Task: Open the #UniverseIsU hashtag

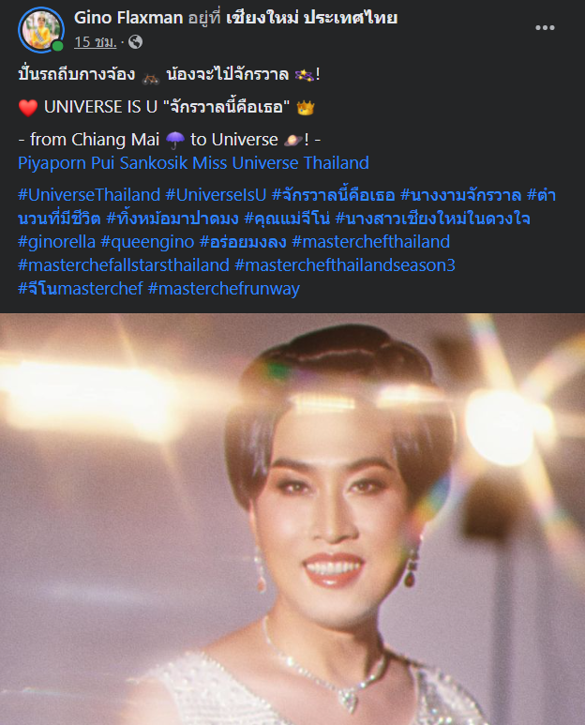Action: (x=217, y=195)
